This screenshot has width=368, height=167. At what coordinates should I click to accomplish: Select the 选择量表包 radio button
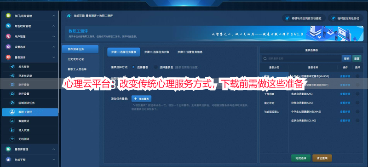(155, 67)
